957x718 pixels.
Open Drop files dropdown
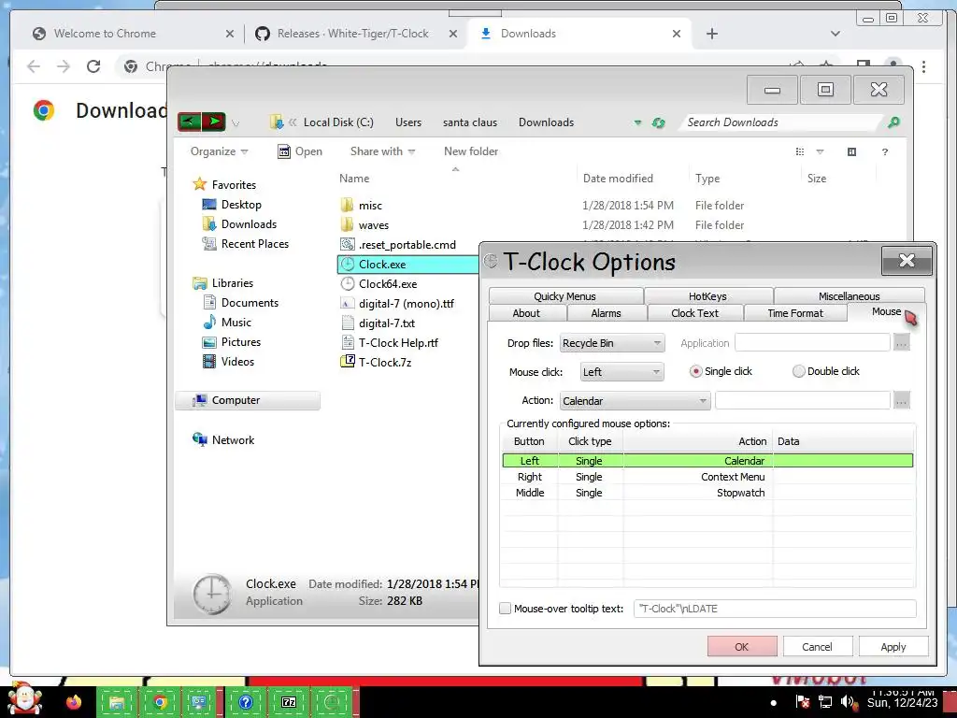coord(611,343)
